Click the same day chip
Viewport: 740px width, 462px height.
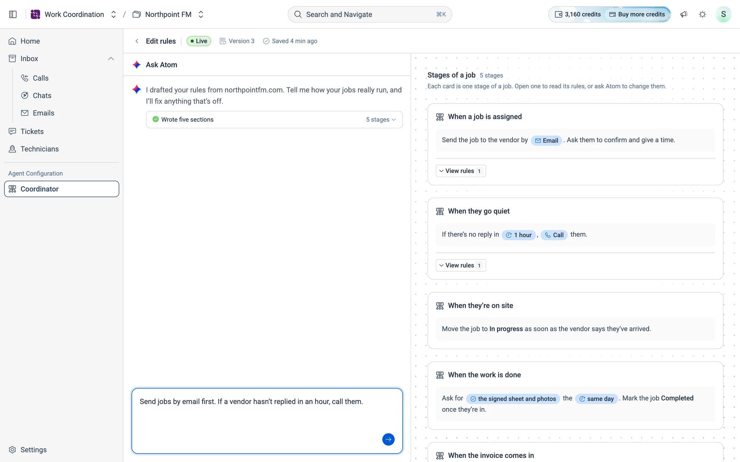596,399
